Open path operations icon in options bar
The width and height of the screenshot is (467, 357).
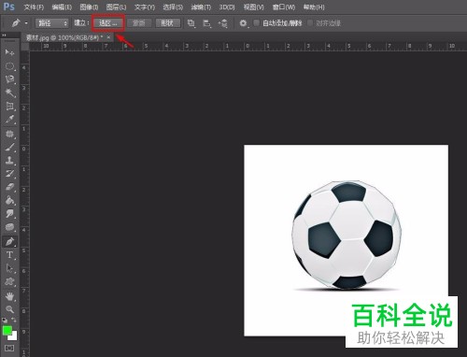(191, 23)
